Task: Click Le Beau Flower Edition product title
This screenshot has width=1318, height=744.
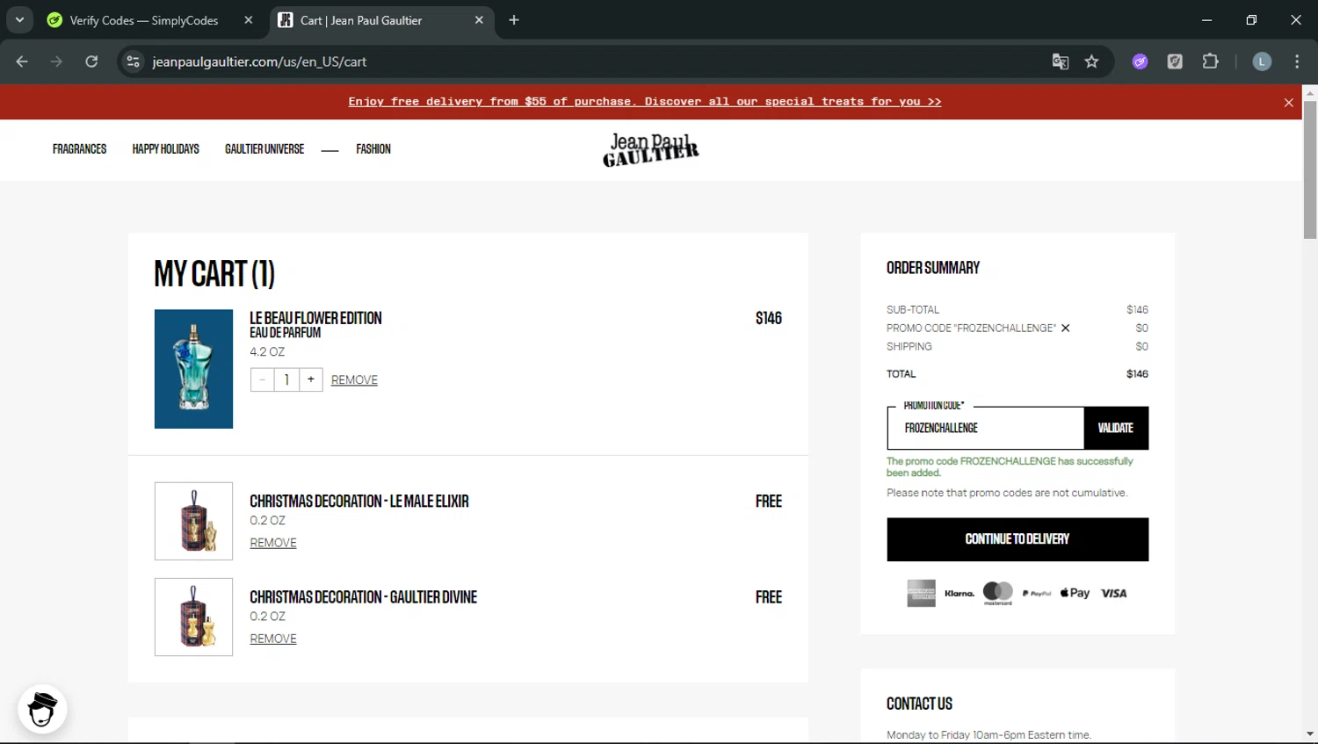Action: (315, 318)
